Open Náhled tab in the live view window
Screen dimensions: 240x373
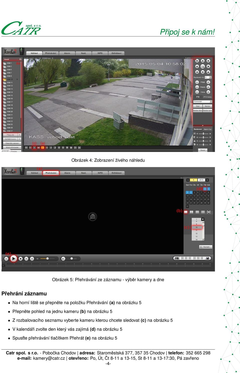34,53
